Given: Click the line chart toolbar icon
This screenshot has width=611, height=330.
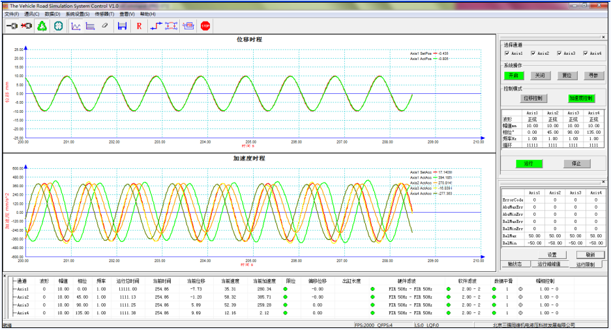Looking at the screenshot, I should click(x=76, y=26).
